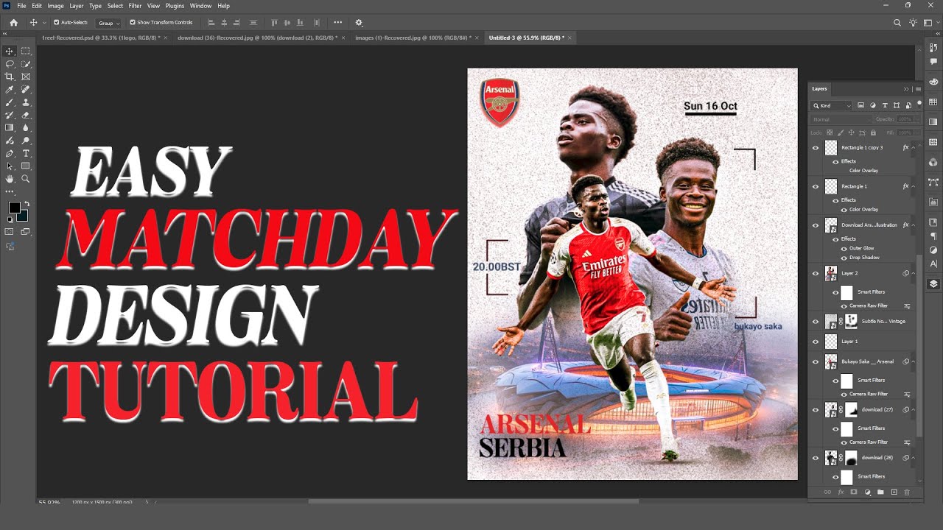Hide the Rectangle 1 layer
Image resolution: width=943 pixels, height=530 pixels.
click(815, 186)
